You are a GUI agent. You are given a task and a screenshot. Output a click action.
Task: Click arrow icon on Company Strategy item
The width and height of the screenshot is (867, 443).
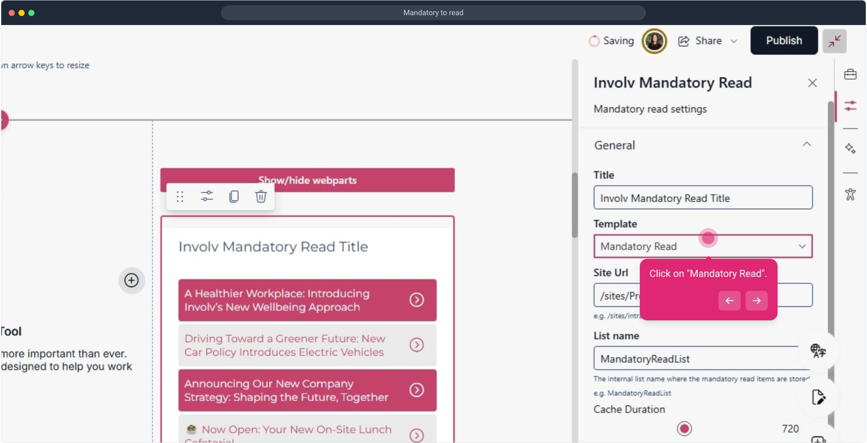(x=417, y=390)
